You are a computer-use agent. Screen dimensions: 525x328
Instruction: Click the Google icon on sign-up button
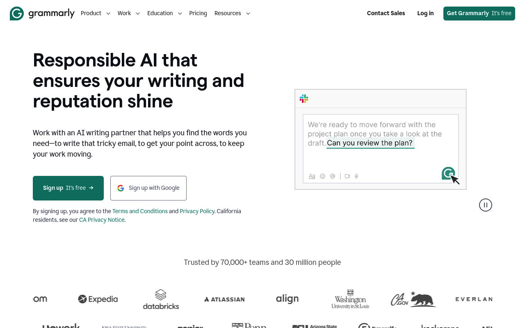(x=120, y=188)
